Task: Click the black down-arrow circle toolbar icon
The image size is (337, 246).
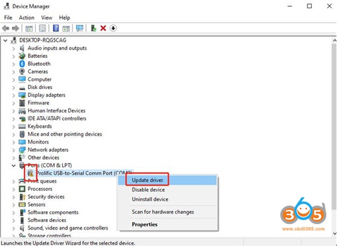Action: (x=113, y=28)
